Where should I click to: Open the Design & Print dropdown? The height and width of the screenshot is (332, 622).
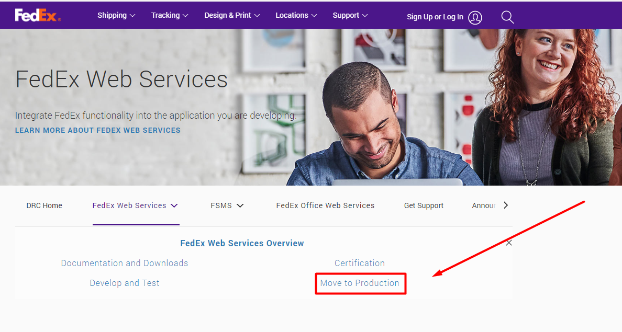231,16
